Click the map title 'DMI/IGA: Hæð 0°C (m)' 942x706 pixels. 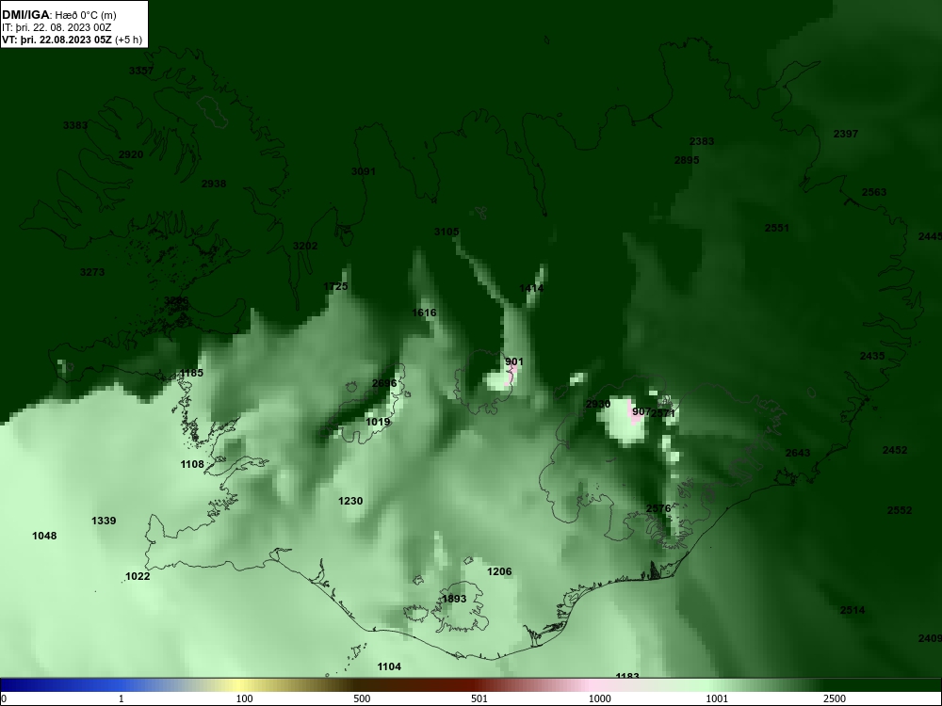(58, 15)
